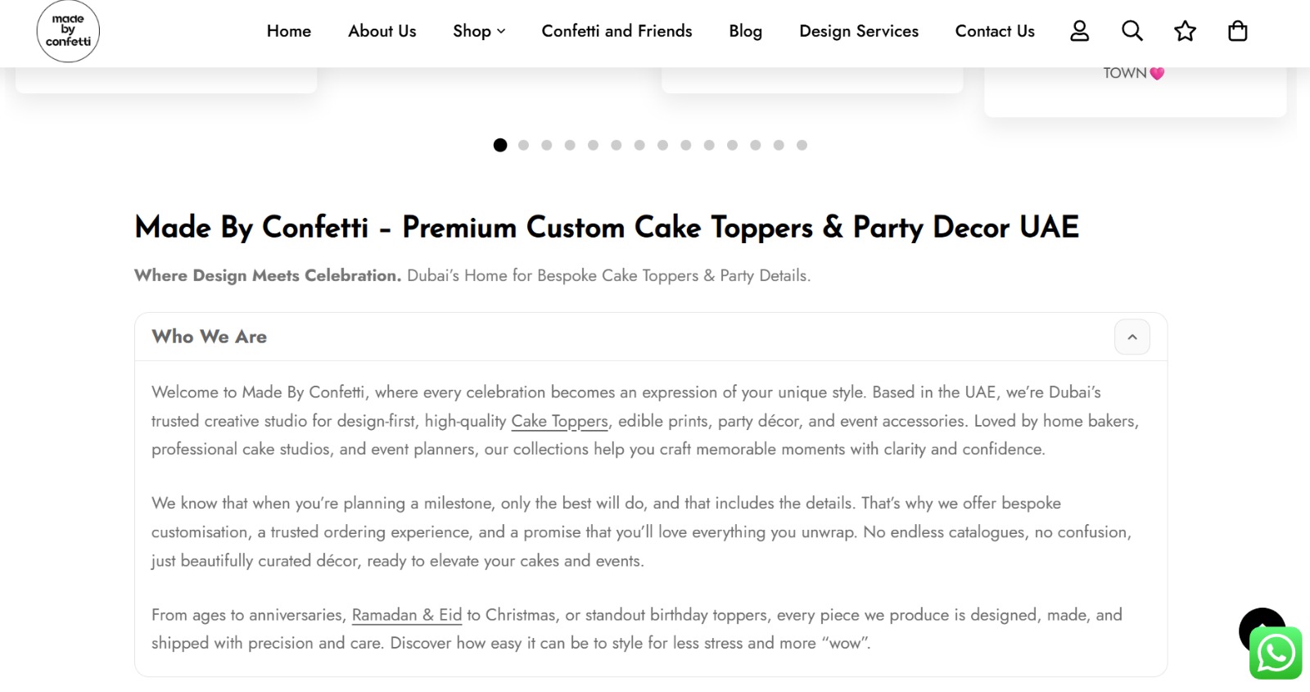Open the wishlist star icon
1310x692 pixels.
[x=1185, y=31]
